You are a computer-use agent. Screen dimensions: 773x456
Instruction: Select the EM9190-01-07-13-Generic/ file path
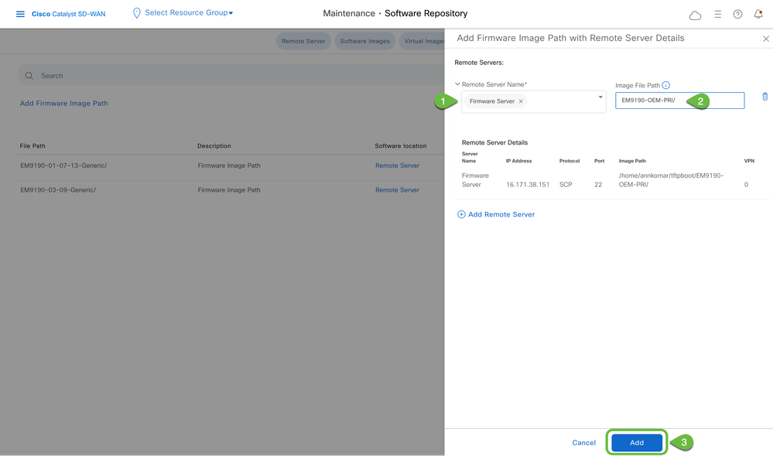click(63, 165)
